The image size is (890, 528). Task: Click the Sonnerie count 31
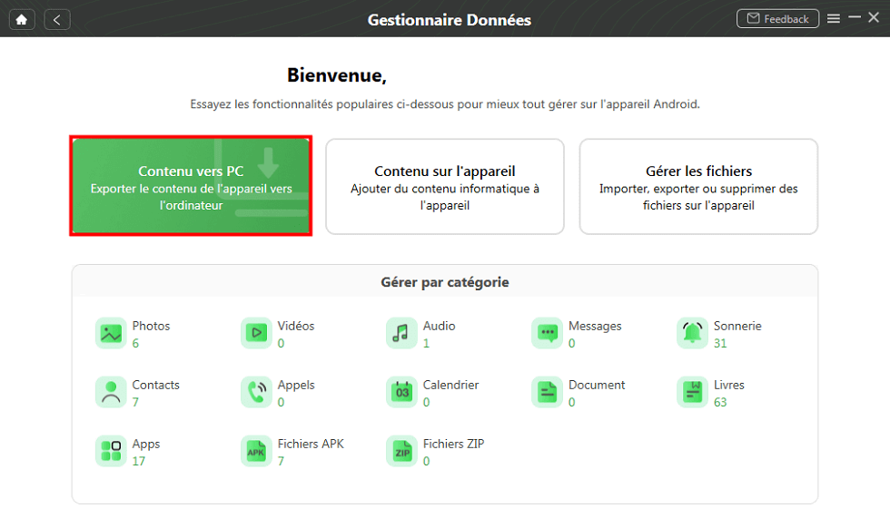pos(719,344)
